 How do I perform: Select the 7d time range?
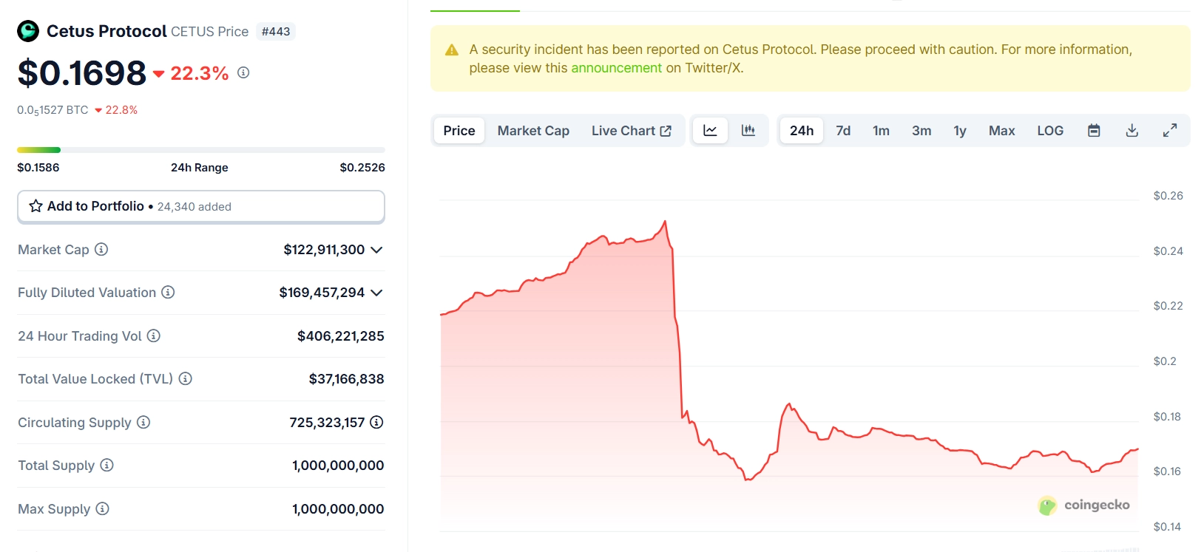(x=843, y=131)
